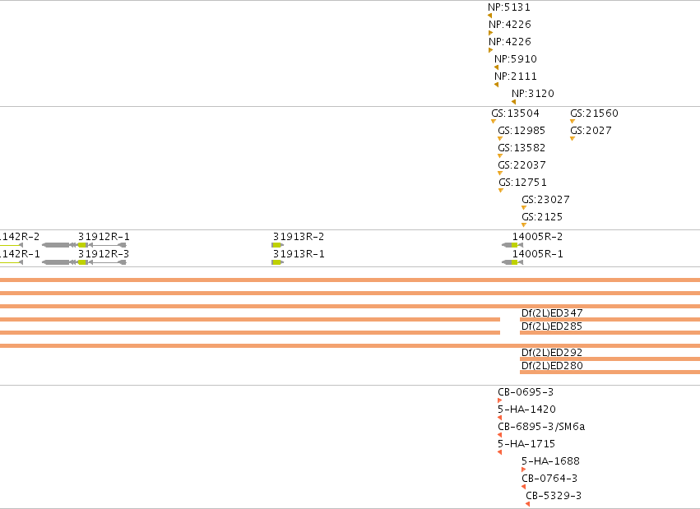Open the 5-HA-1715 label
The height and width of the screenshot is (509, 700).
(526, 444)
